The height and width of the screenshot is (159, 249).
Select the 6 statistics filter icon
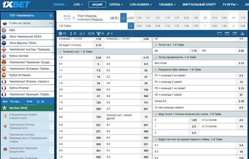[82, 34]
